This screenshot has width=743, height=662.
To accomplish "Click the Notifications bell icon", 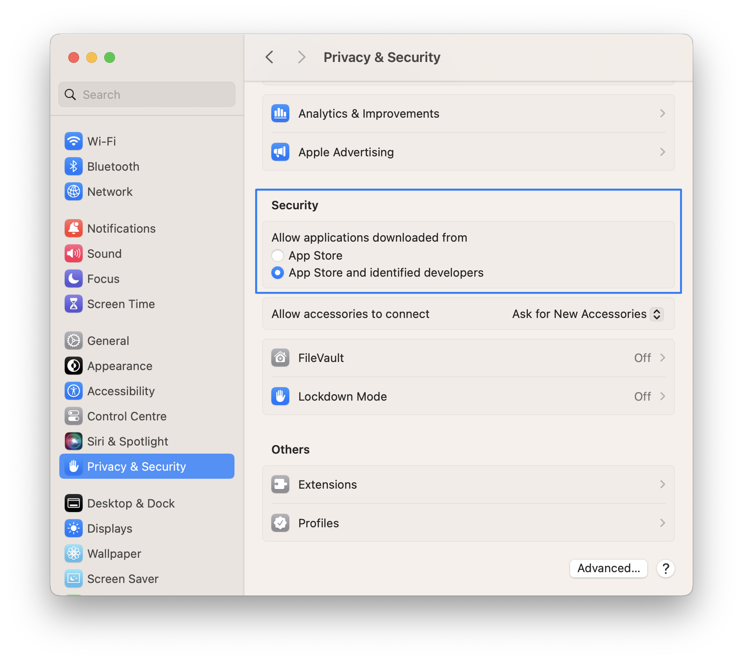I will 74,228.
